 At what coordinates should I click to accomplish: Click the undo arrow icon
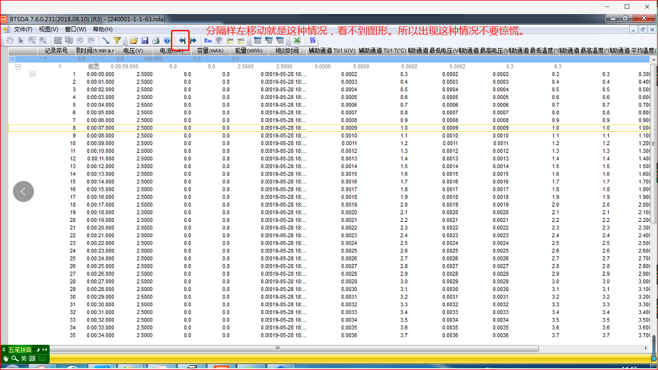pyautogui.click(x=80, y=40)
